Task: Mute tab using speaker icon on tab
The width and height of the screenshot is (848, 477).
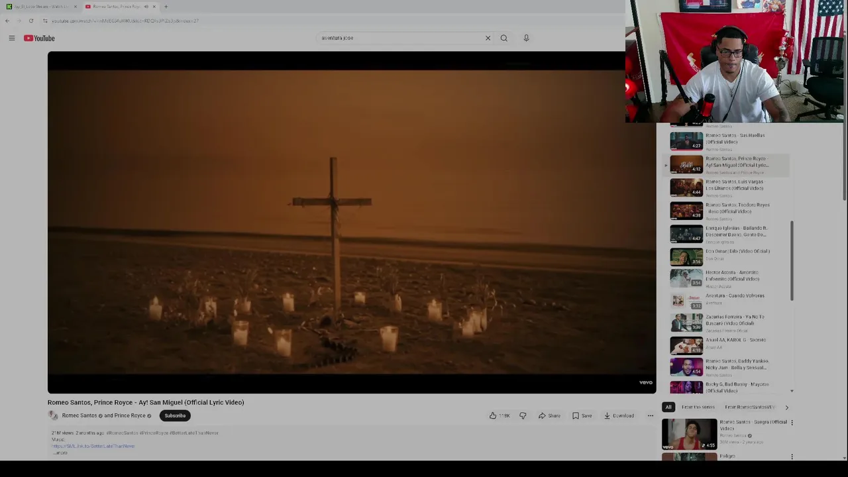Action: pyautogui.click(x=146, y=7)
